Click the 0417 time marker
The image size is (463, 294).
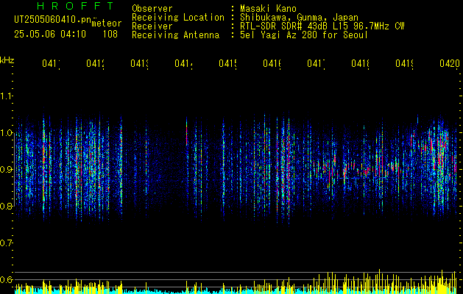pyautogui.click(x=317, y=63)
